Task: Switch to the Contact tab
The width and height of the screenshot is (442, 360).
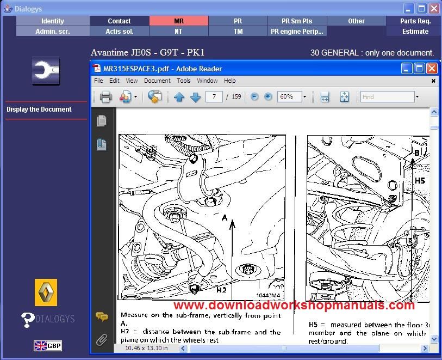Action: point(119,21)
